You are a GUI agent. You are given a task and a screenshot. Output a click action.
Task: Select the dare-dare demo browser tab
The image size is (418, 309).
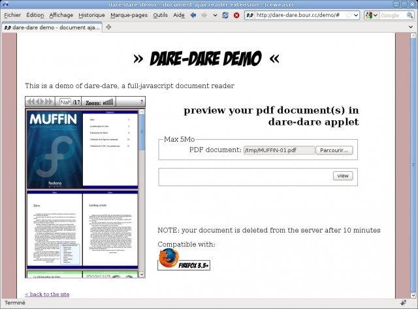tap(52, 27)
